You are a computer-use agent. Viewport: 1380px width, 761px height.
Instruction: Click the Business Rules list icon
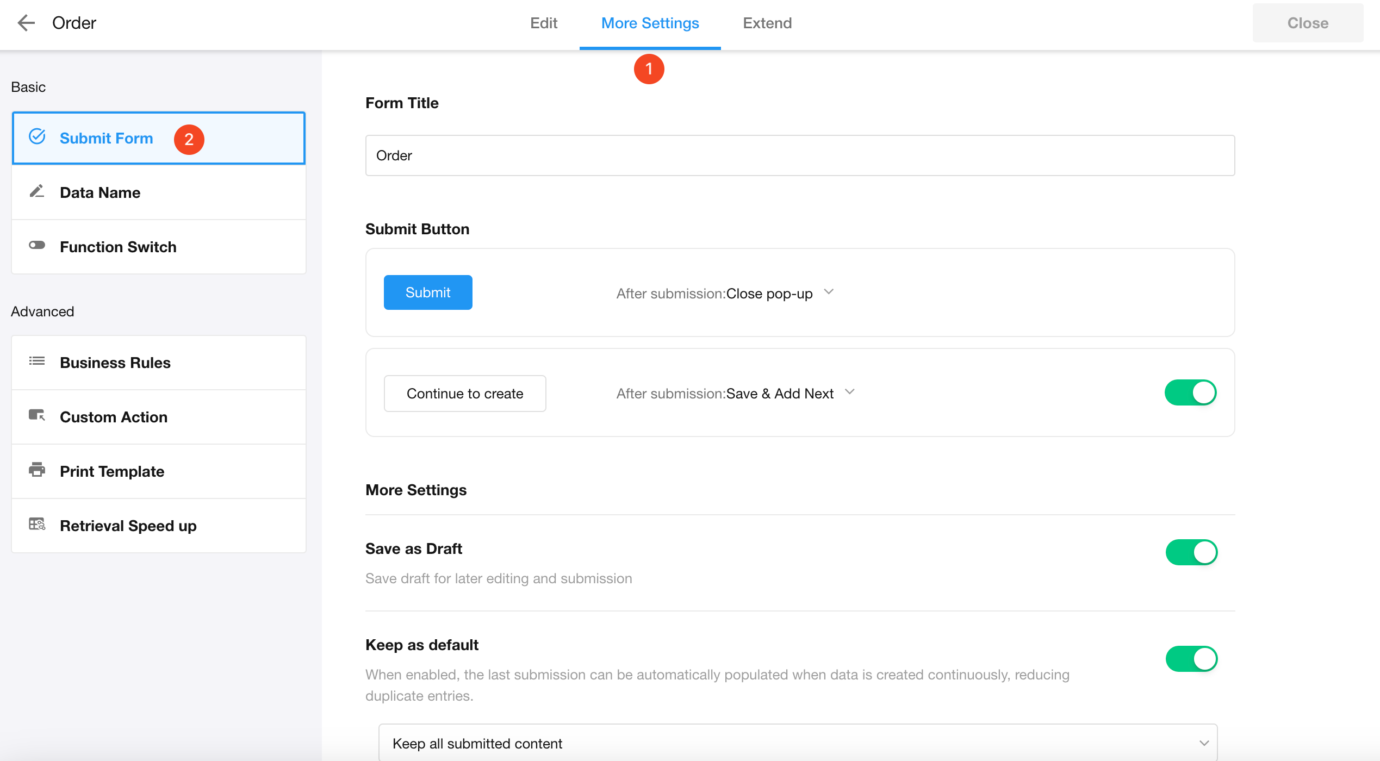click(37, 361)
